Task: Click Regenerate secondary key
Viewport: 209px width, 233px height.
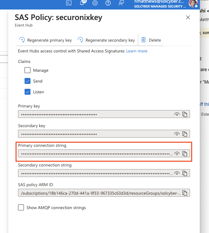Action: tap(106, 40)
